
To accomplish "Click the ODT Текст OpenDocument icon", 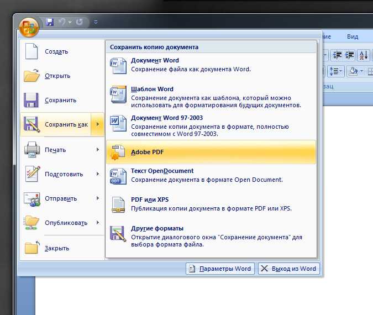I will pos(118,176).
